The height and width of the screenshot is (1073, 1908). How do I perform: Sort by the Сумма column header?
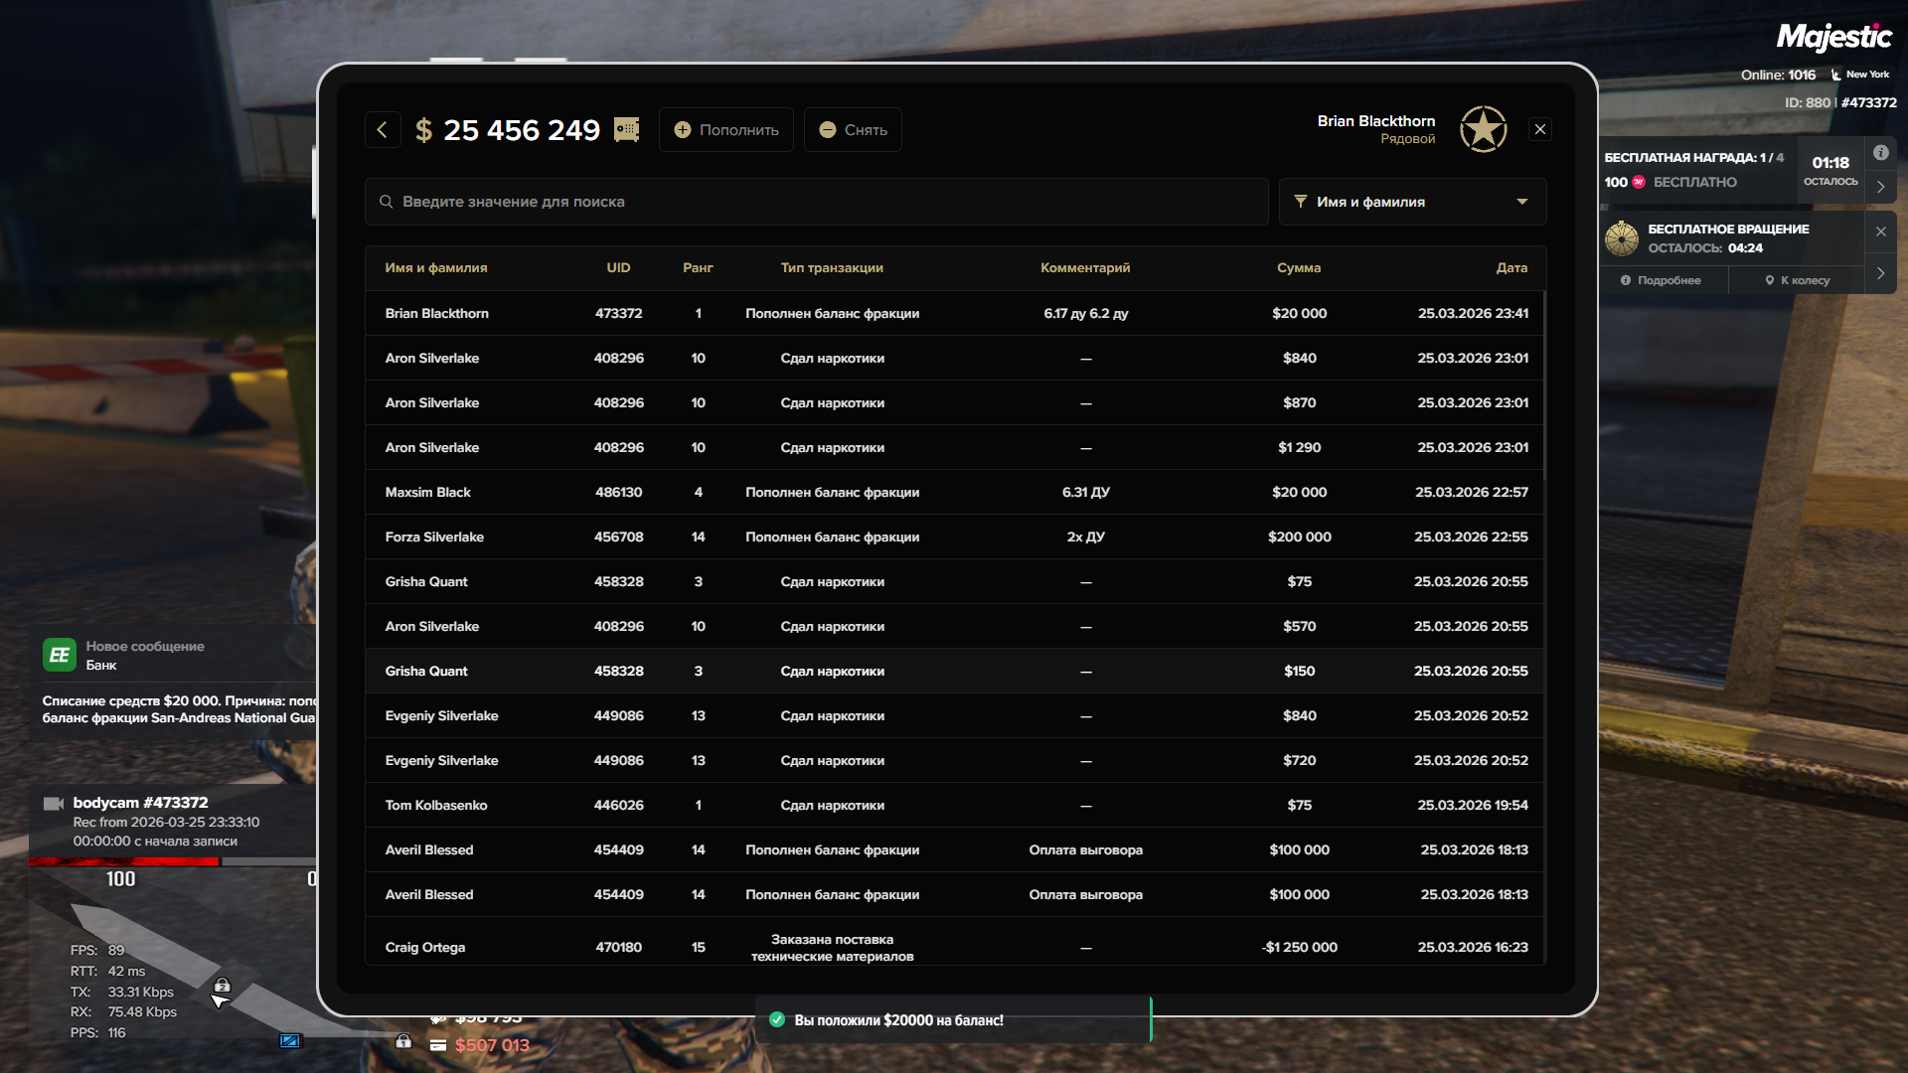(1299, 268)
